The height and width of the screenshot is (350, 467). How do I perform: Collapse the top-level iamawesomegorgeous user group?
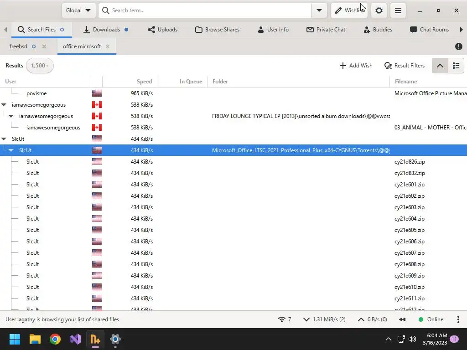(x=4, y=105)
